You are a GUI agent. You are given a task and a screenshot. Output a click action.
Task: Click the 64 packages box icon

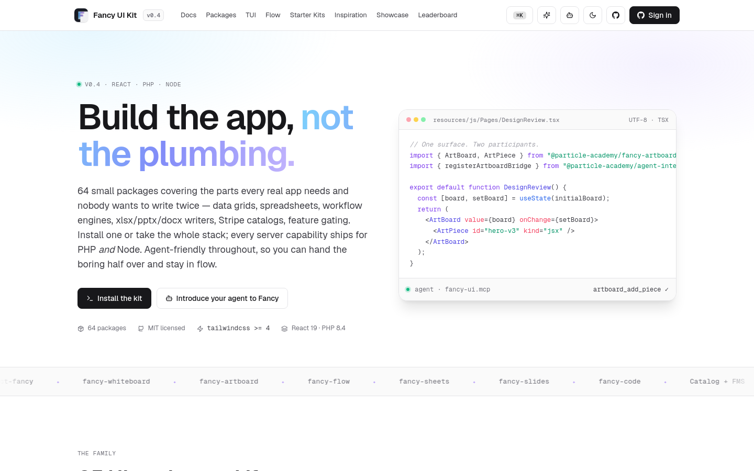pos(81,329)
